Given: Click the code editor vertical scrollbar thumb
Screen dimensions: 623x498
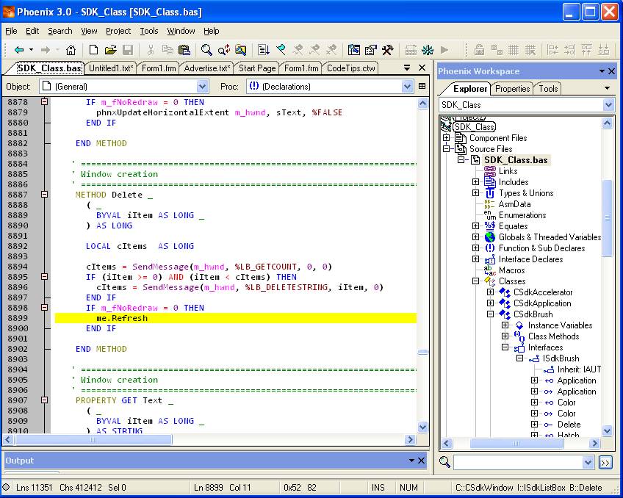Looking at the screenshot, I should (x=422, y=352).
